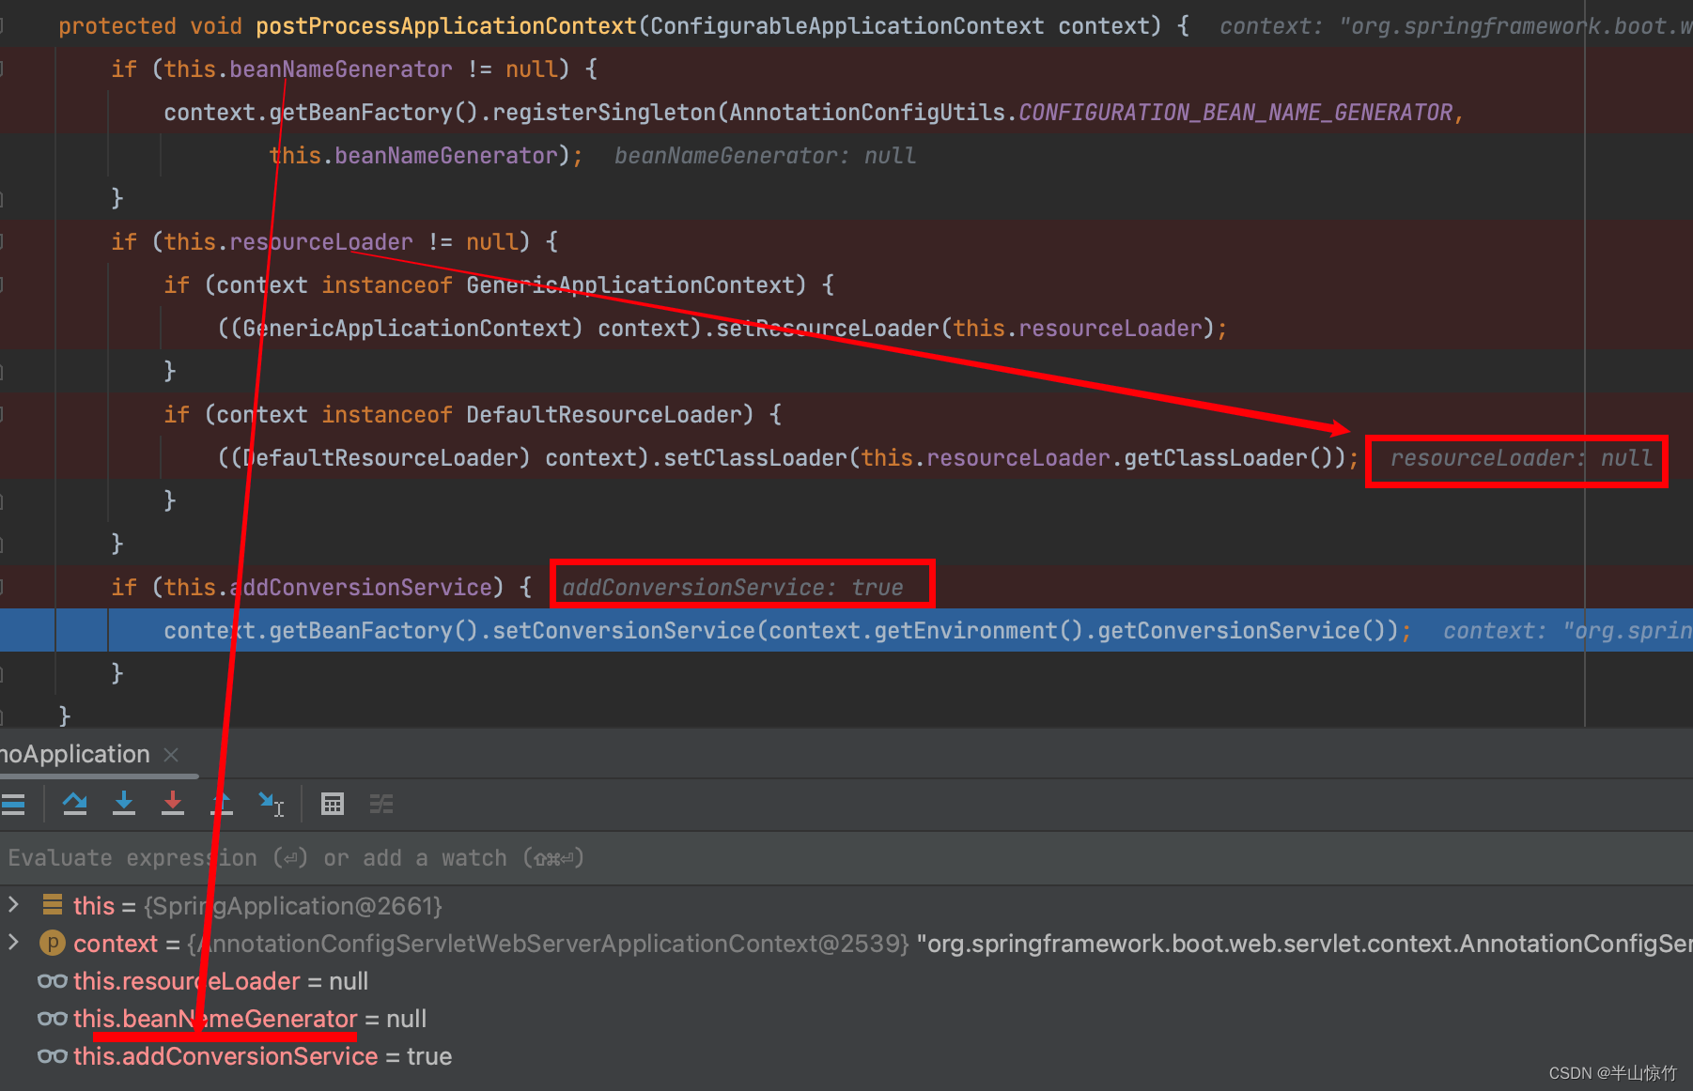Click the ConfigurableApplicationContext parameter type

846,26
